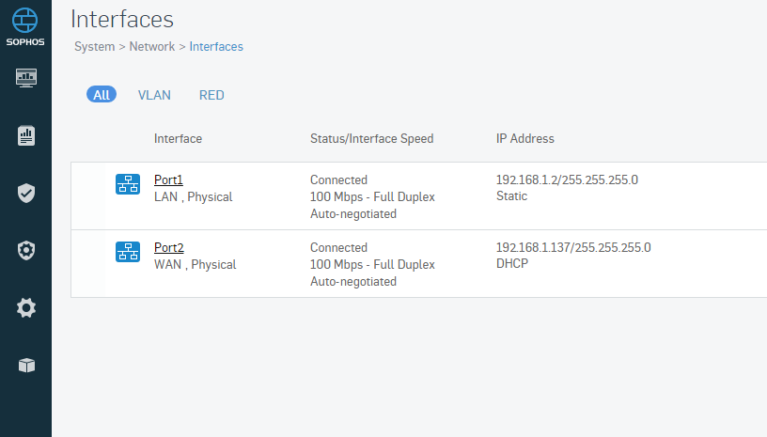Open the Reports chart icon in the sidebar
This screenshot has height=437, width=767.
[x=26, y=135]
